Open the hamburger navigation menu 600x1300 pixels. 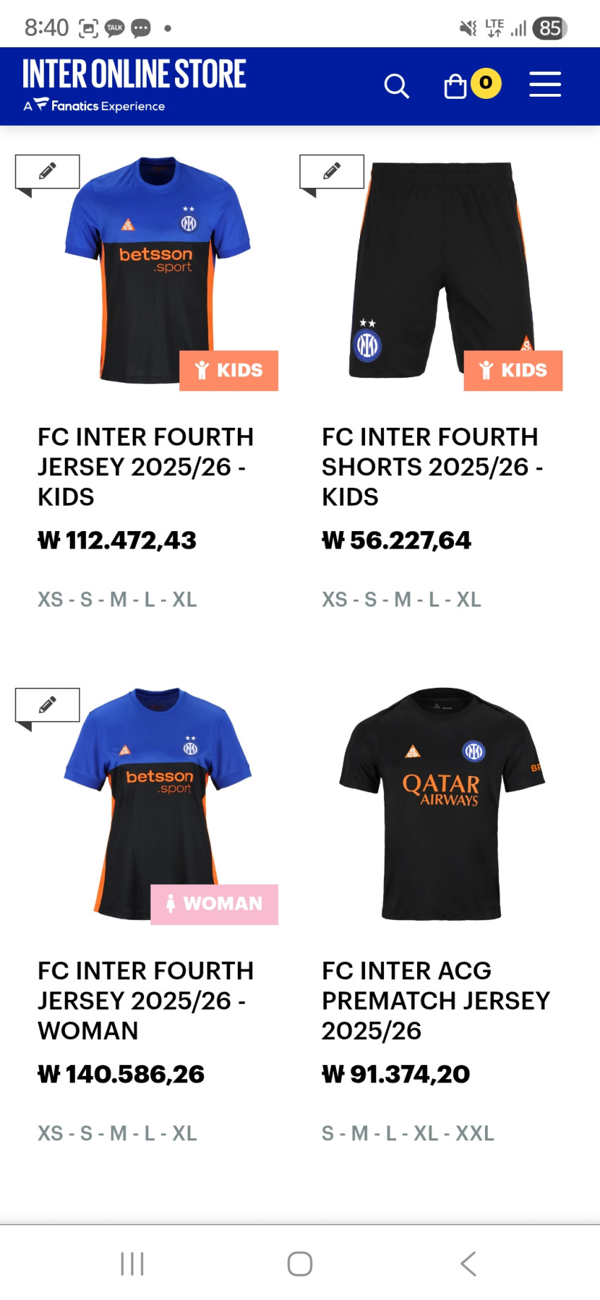point(545,85)
